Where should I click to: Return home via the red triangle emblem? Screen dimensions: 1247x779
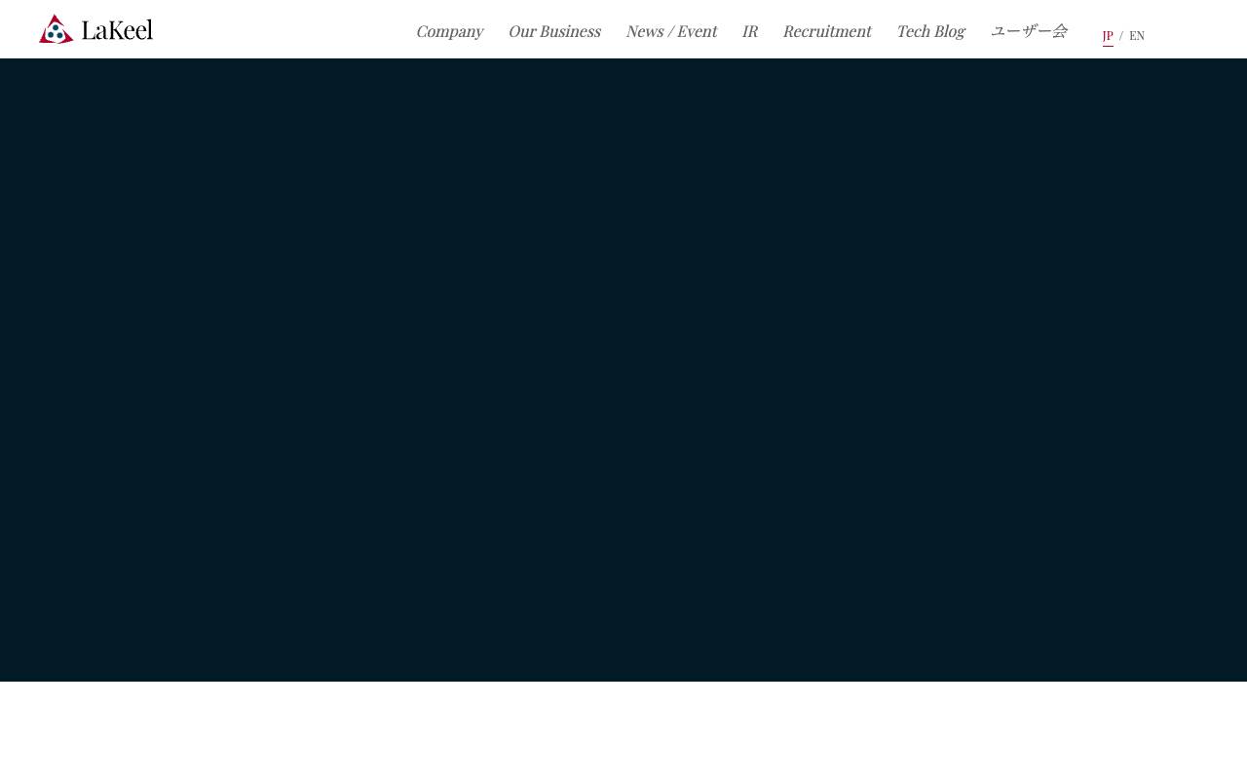tap(56, 29)
